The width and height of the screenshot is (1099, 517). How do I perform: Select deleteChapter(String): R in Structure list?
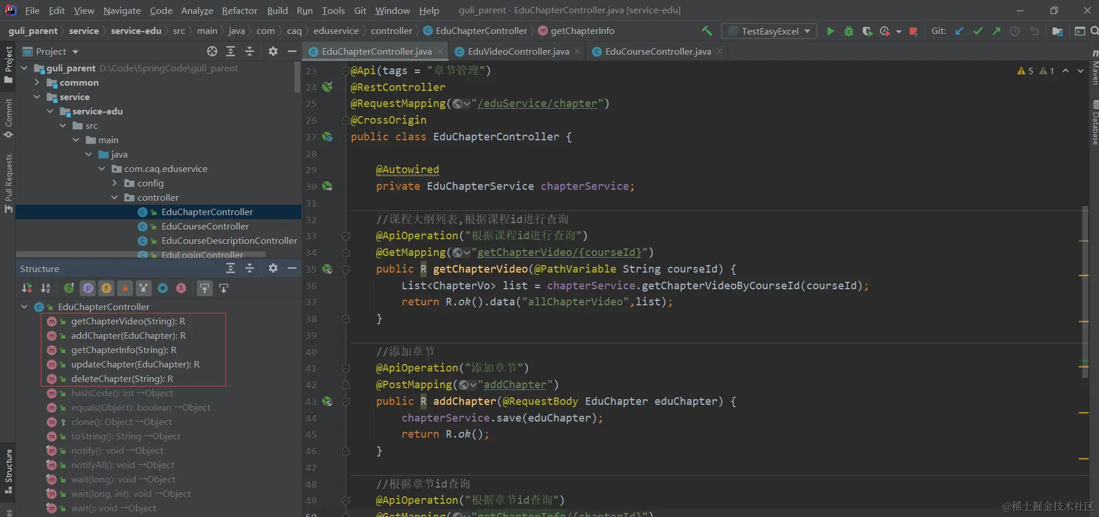click(x=122, y=378)
